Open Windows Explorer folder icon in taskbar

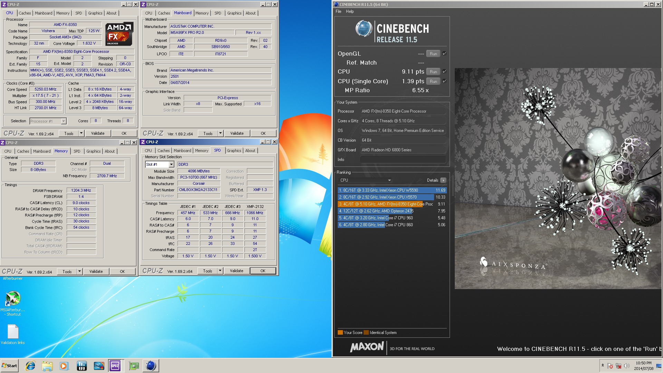(x=47, y=366)
